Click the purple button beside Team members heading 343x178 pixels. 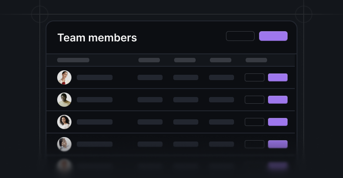coord(273,36)
